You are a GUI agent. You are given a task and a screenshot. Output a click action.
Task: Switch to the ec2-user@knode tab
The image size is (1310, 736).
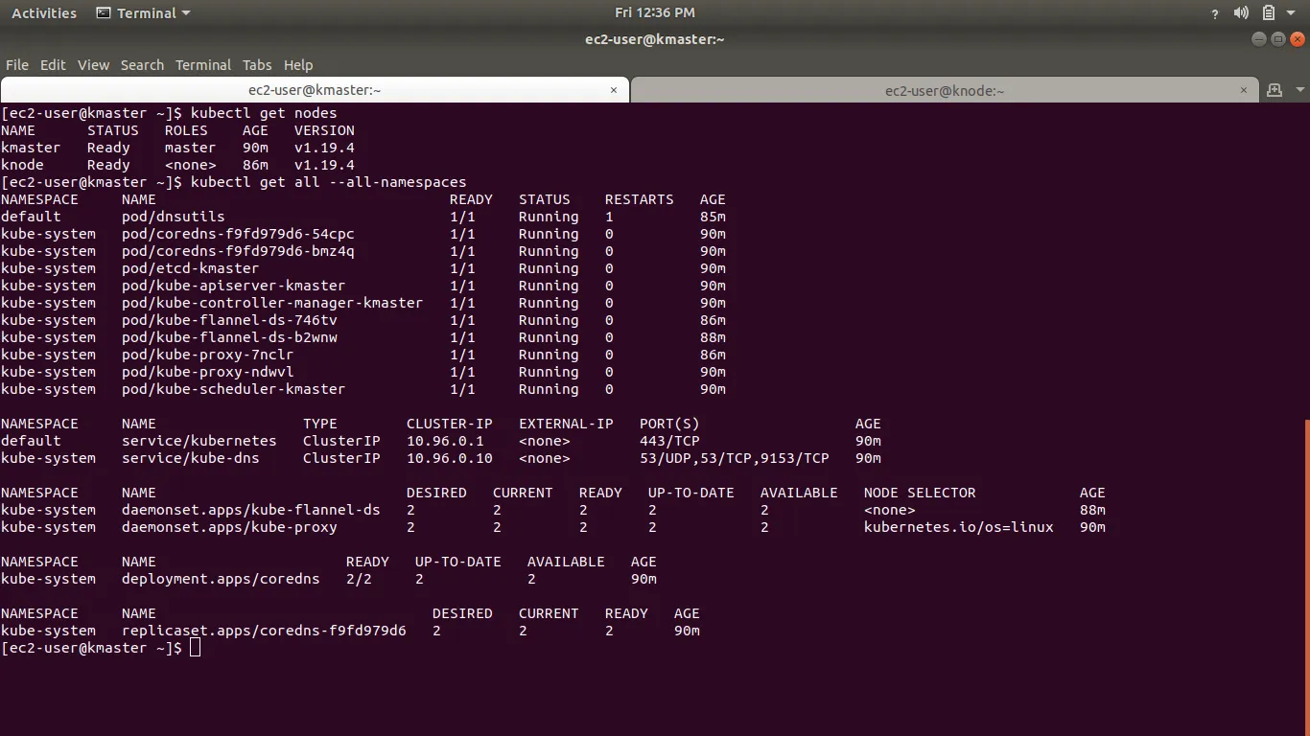[945, 90]
